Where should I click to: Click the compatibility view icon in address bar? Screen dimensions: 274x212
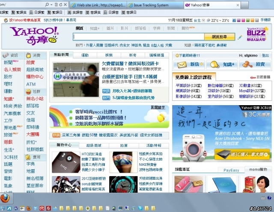[56, 5]
